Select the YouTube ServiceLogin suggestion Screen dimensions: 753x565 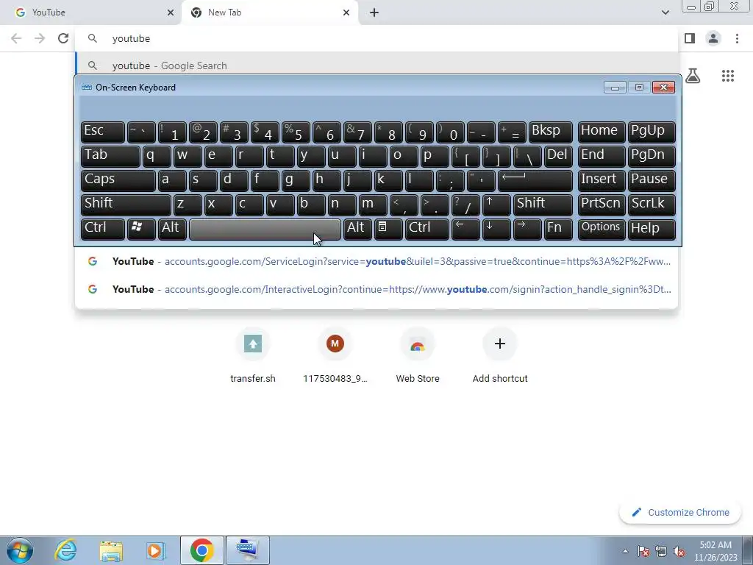376,261
